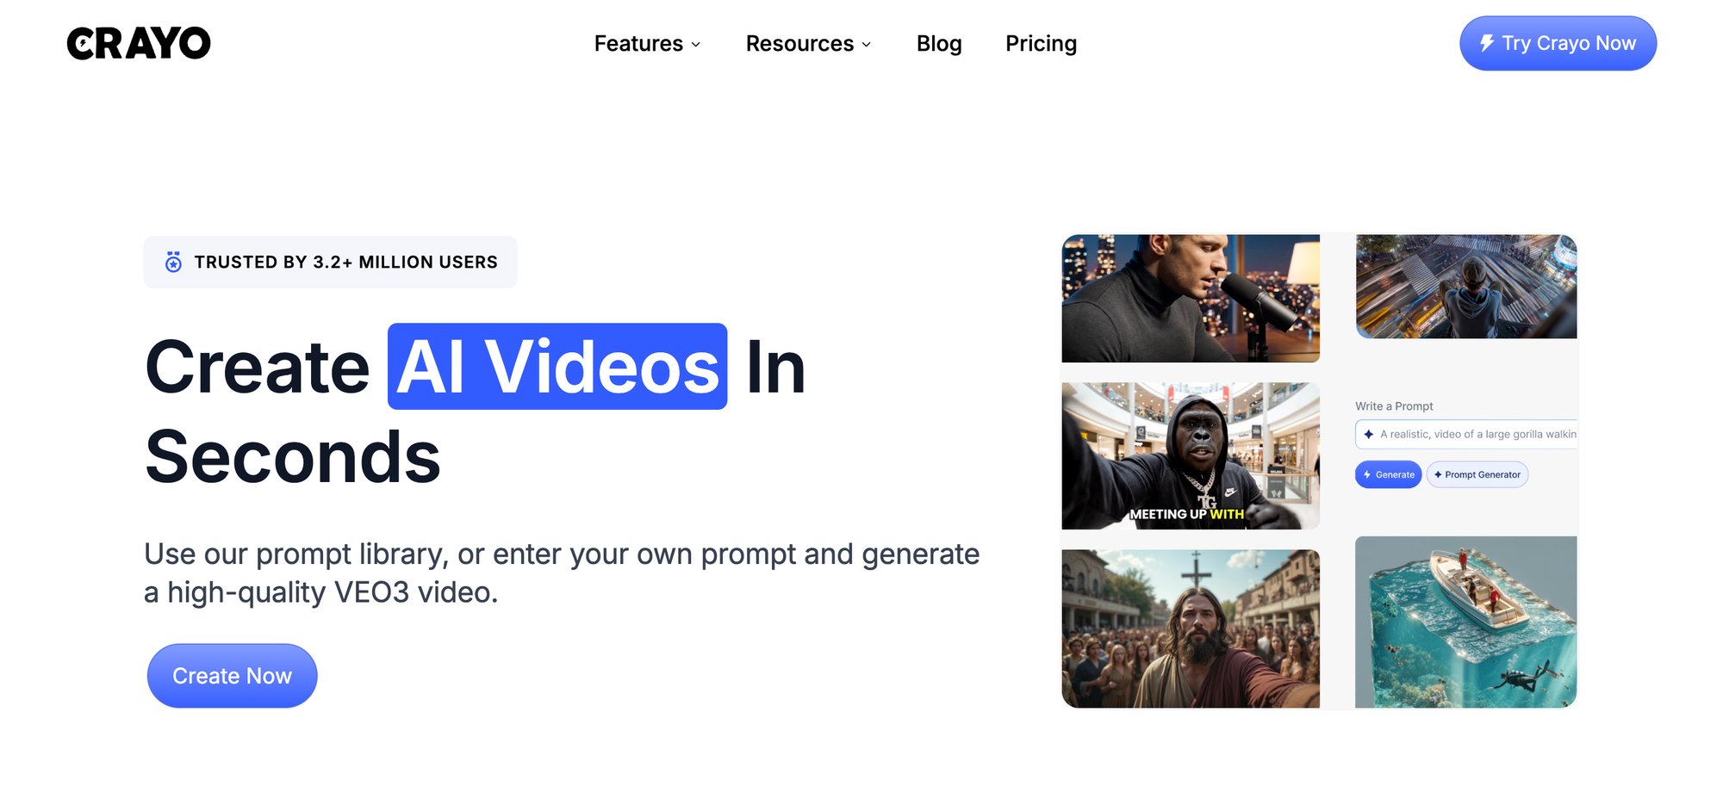Click the medal icon beside Trusted By

pos(173,262)
